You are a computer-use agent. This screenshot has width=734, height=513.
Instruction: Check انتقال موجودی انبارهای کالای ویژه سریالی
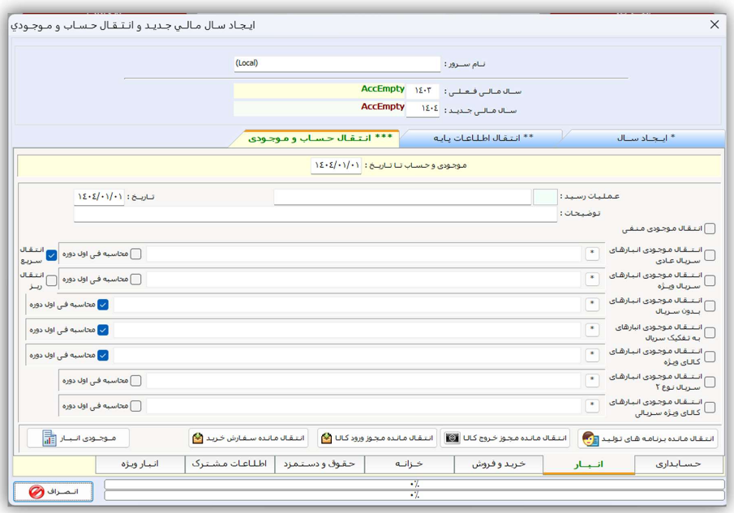point(710,407)
